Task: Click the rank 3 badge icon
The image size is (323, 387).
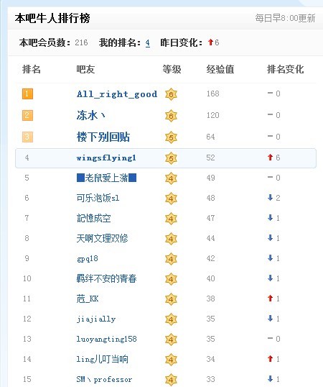Action: point(27,137)
